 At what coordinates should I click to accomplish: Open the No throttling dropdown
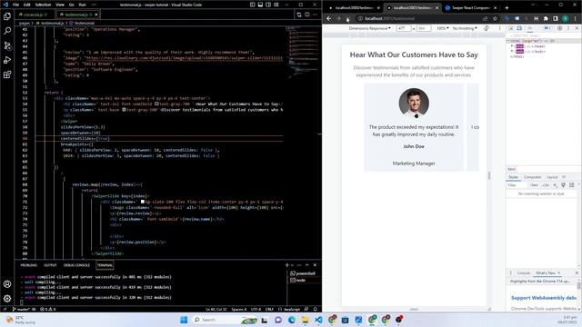[x=465, y=28]
